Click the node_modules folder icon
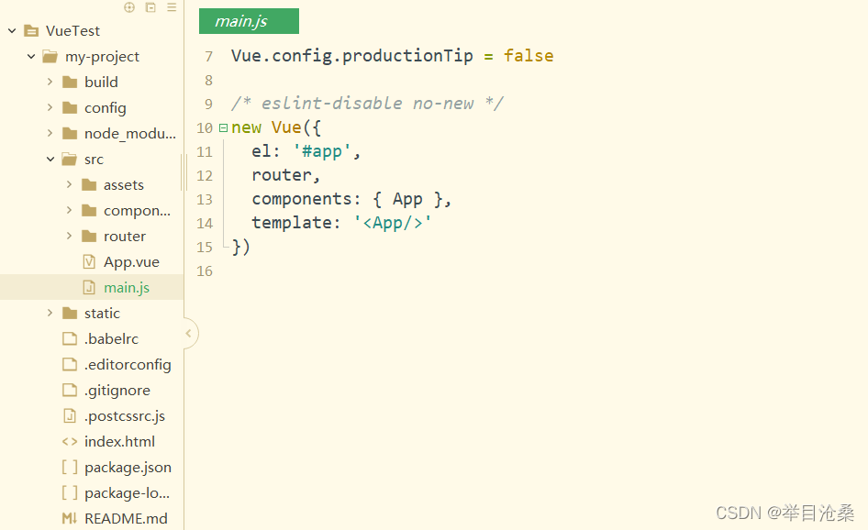The image size is (868, 530). tap(70, 133)
